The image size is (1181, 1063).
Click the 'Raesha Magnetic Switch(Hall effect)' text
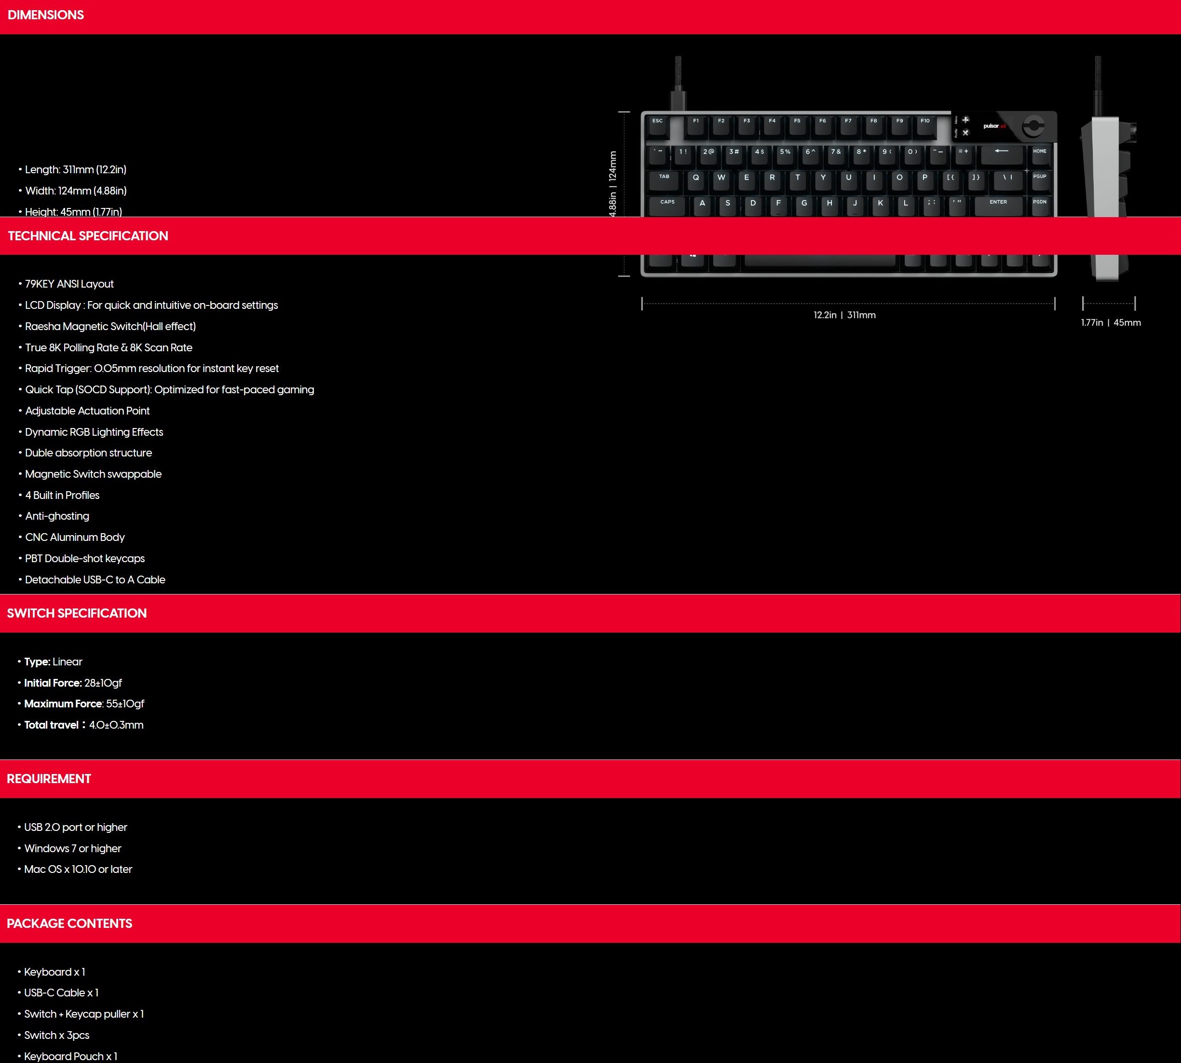pos(110,327)
